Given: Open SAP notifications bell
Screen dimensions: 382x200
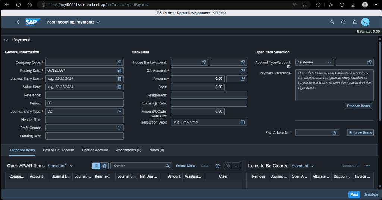Looking at the screenshot, I should point(354,22).
